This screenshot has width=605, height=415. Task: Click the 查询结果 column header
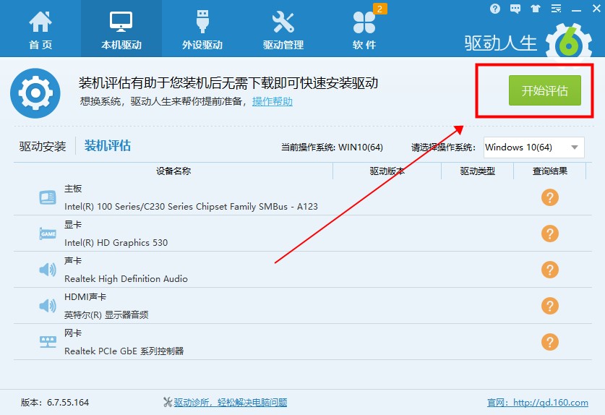550,171
